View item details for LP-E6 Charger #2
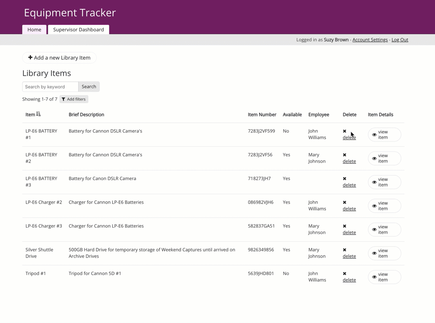Image resolution: width=435 pixels, height=323 pixels. (384, 206)
